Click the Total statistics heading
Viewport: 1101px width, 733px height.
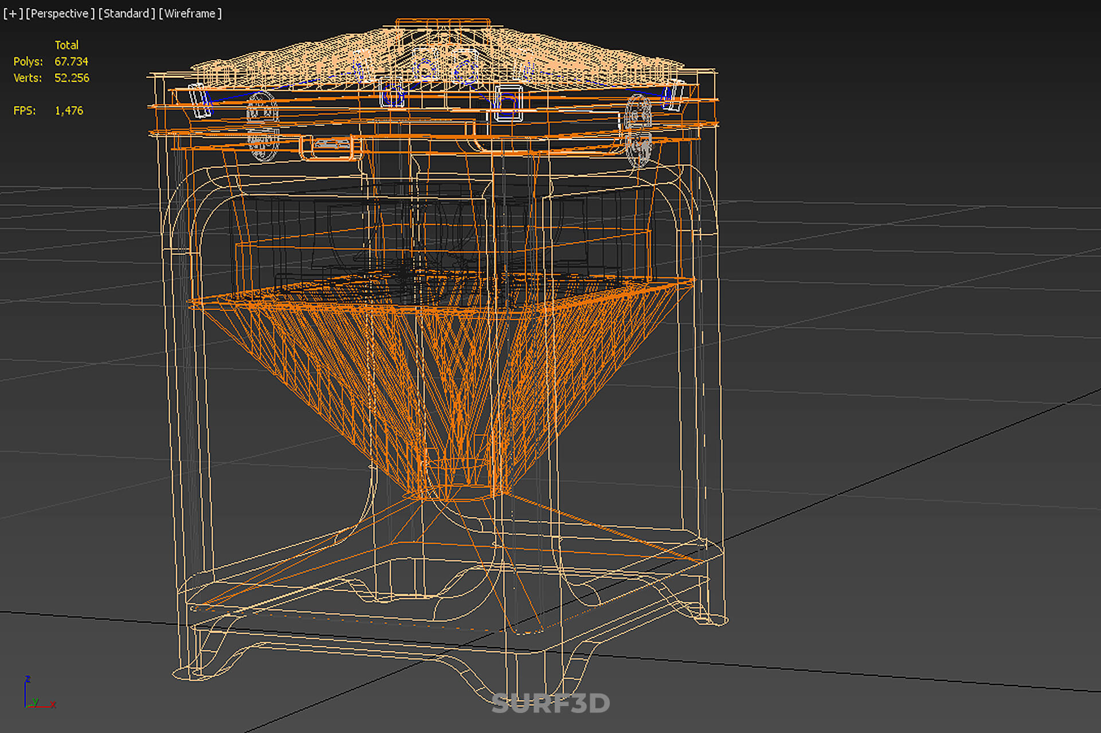click(66, 45)
